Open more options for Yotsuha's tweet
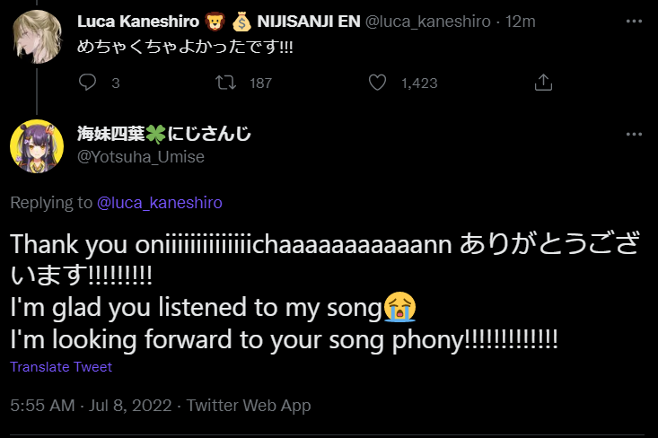 (634, 135)
